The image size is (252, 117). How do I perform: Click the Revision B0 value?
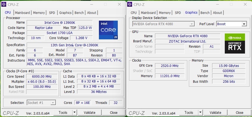click(114, 55)
